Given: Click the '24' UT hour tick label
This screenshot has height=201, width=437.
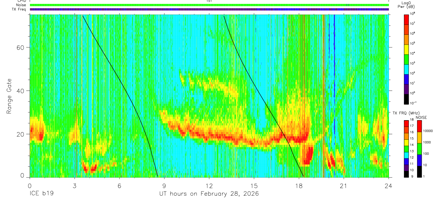Looking at the screenshot, I should point(389,185).
